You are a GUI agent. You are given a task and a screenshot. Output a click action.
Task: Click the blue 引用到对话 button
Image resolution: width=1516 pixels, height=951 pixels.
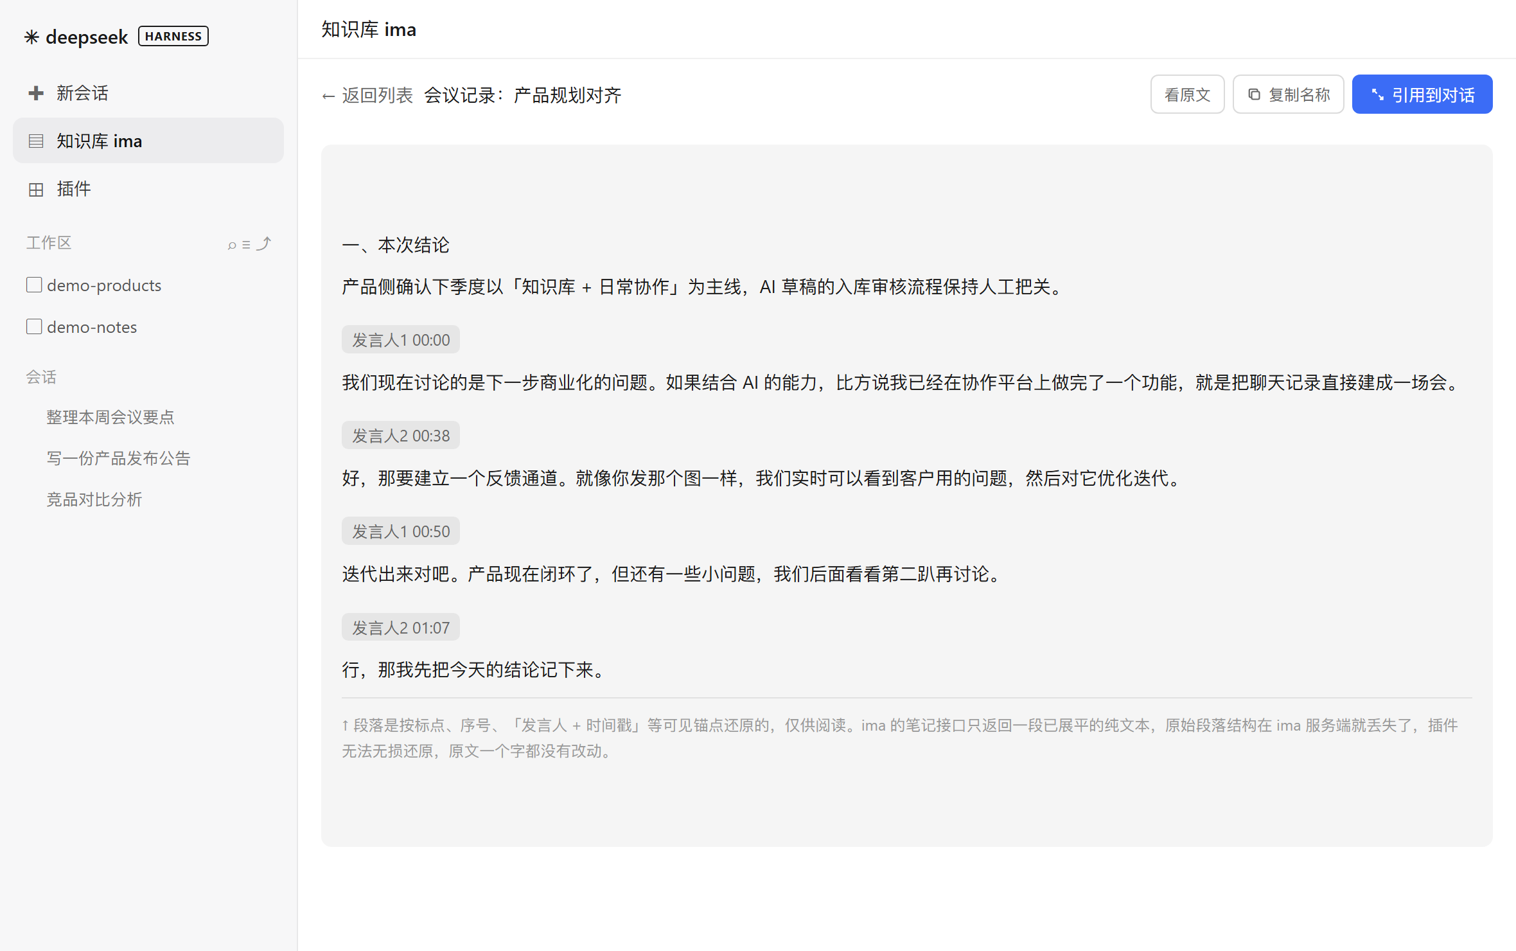tap(1422, 94)
